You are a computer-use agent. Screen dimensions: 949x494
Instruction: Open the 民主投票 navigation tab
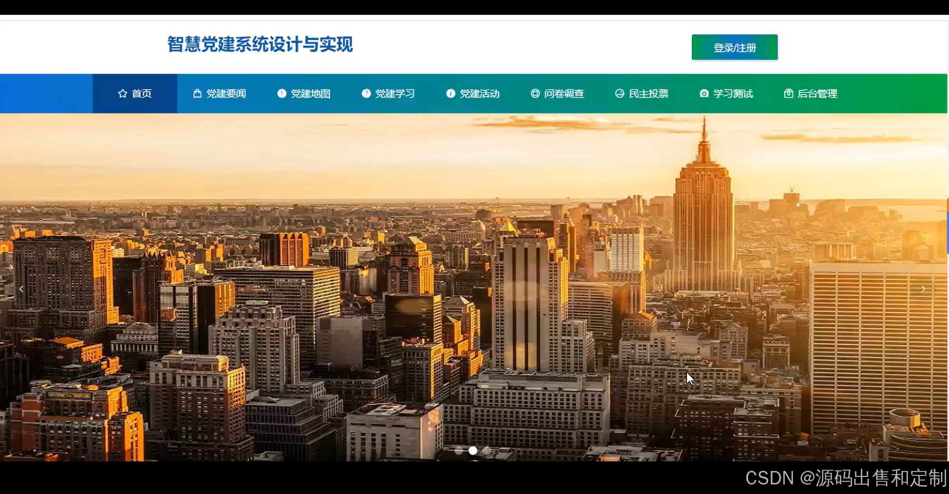coord(648,93)
